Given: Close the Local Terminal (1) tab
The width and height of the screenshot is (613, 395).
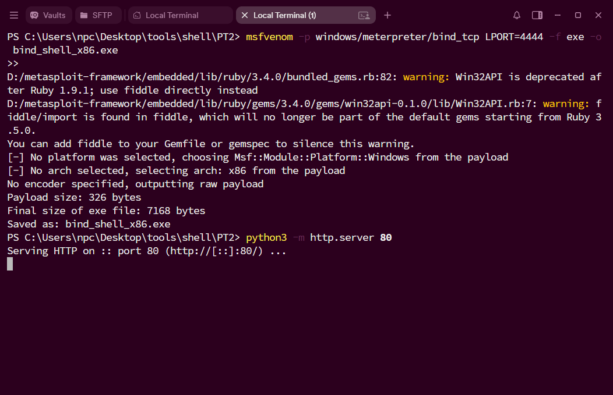Looking at the screenshot, I should pos(245,15).
